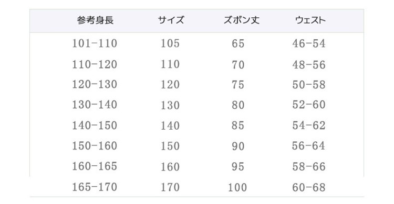Click the waist value 54-62

pos(309,126)
